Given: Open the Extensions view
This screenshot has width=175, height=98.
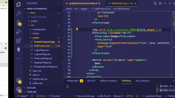Looking at the screenshot, I should 19,41.
